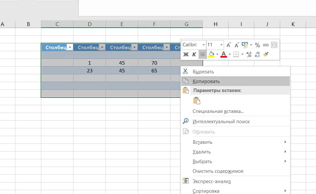The height and width of the screenshot is (194, 316).
Task: Choose Копировать from context menu
Action: [235, 81]
